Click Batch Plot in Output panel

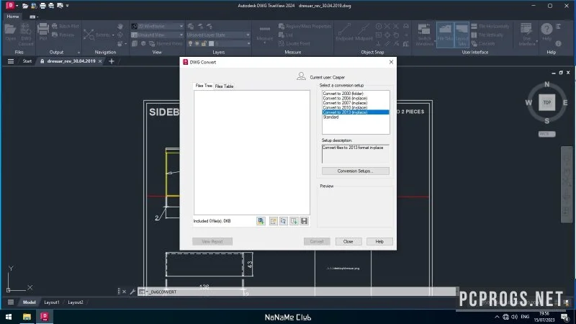[66, 26]
